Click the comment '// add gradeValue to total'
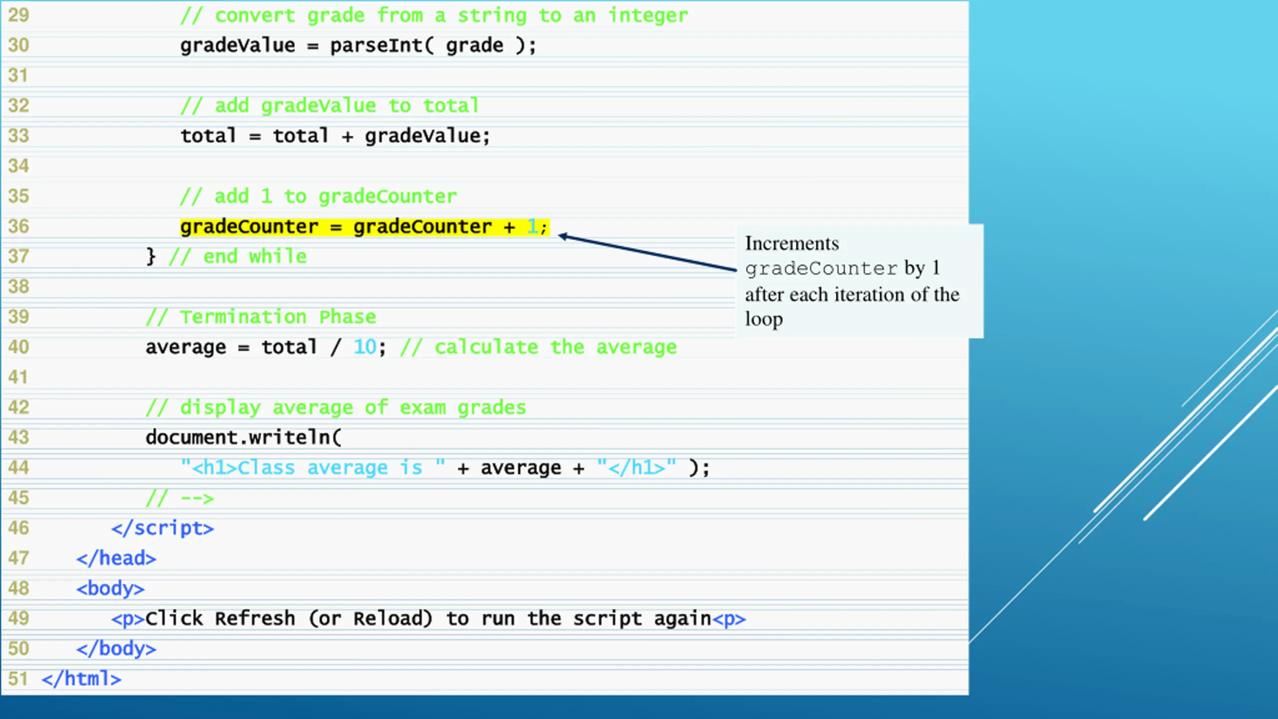Image resolution: width=1278 pixels, height=719 pixels. point(329,106)
